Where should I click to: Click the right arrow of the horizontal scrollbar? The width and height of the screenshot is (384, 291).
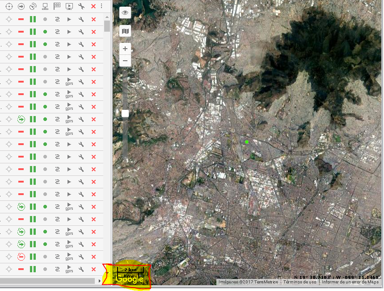click(x=99, y=281)
